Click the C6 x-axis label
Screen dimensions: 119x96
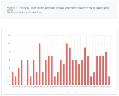click(x=25, y=87)
